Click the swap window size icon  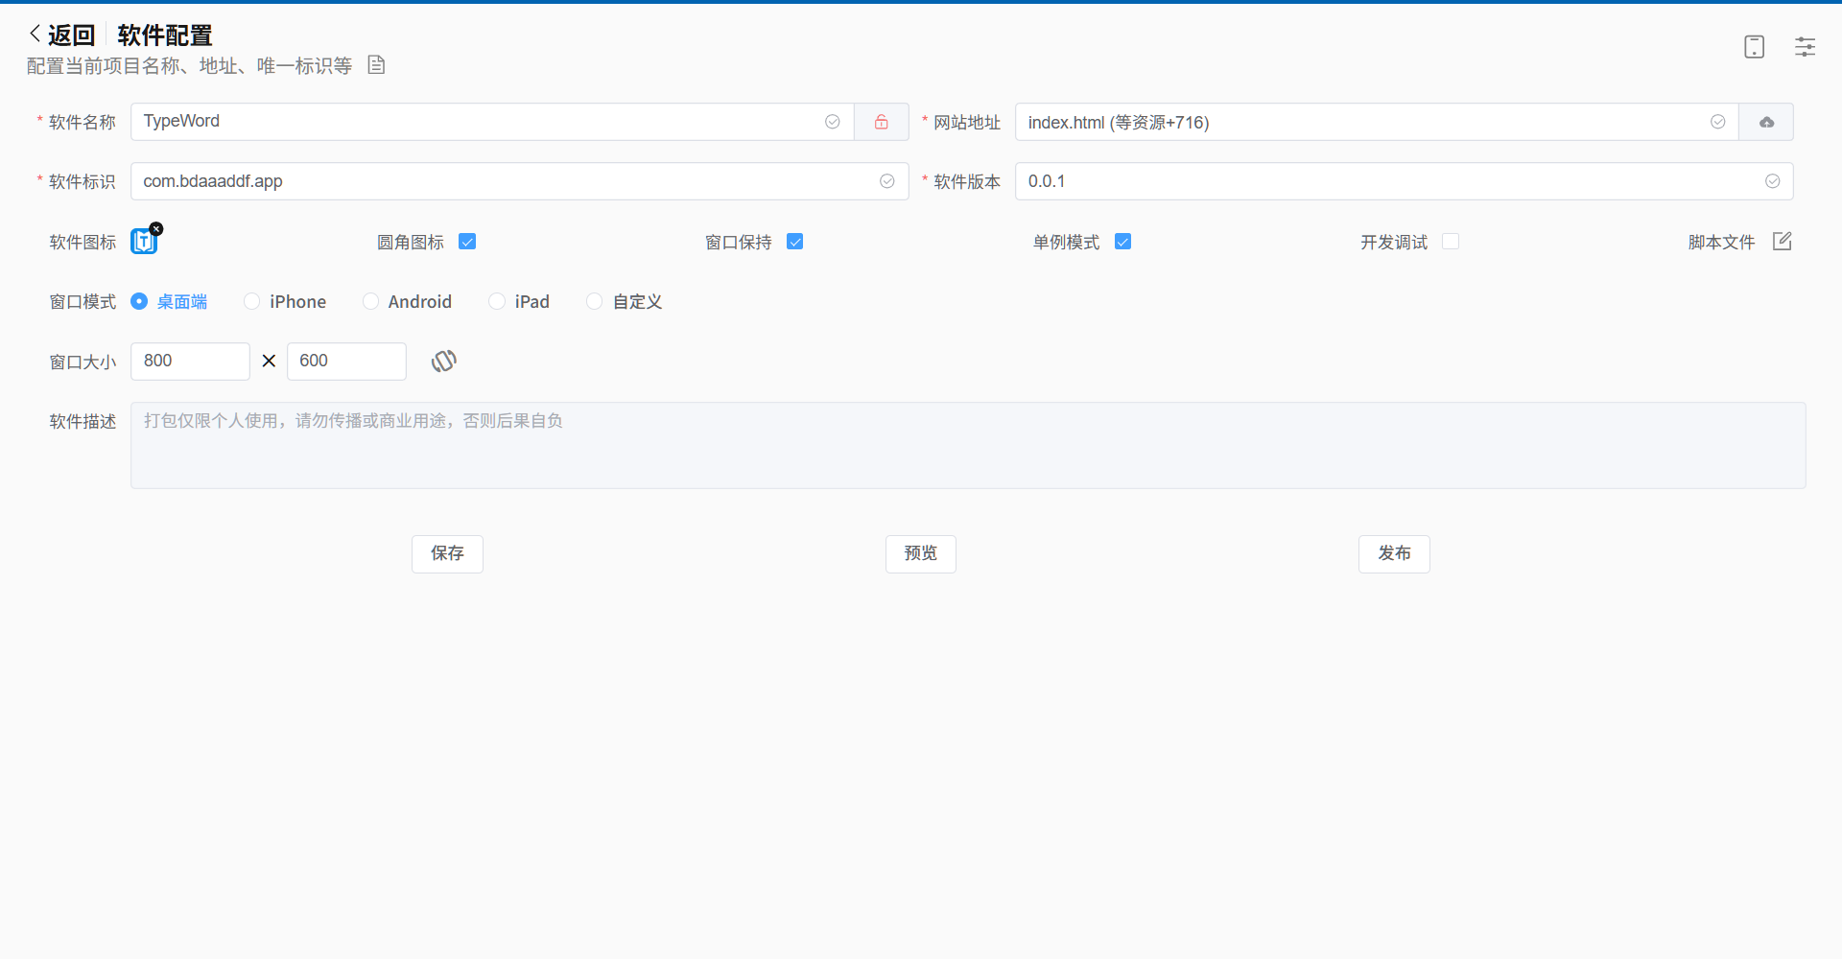443,362
